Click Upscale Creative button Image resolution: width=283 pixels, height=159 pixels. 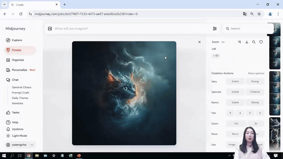[x=255, y=92]
